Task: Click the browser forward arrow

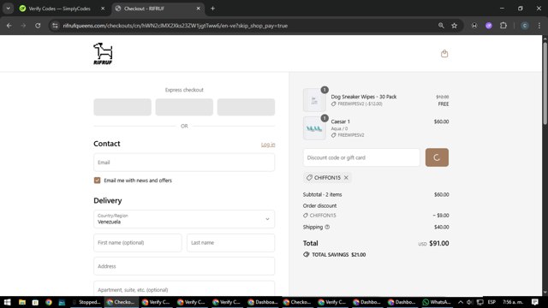Action: 23,26
